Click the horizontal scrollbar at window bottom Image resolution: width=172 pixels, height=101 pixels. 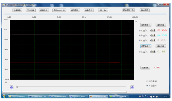click(65, 92)
